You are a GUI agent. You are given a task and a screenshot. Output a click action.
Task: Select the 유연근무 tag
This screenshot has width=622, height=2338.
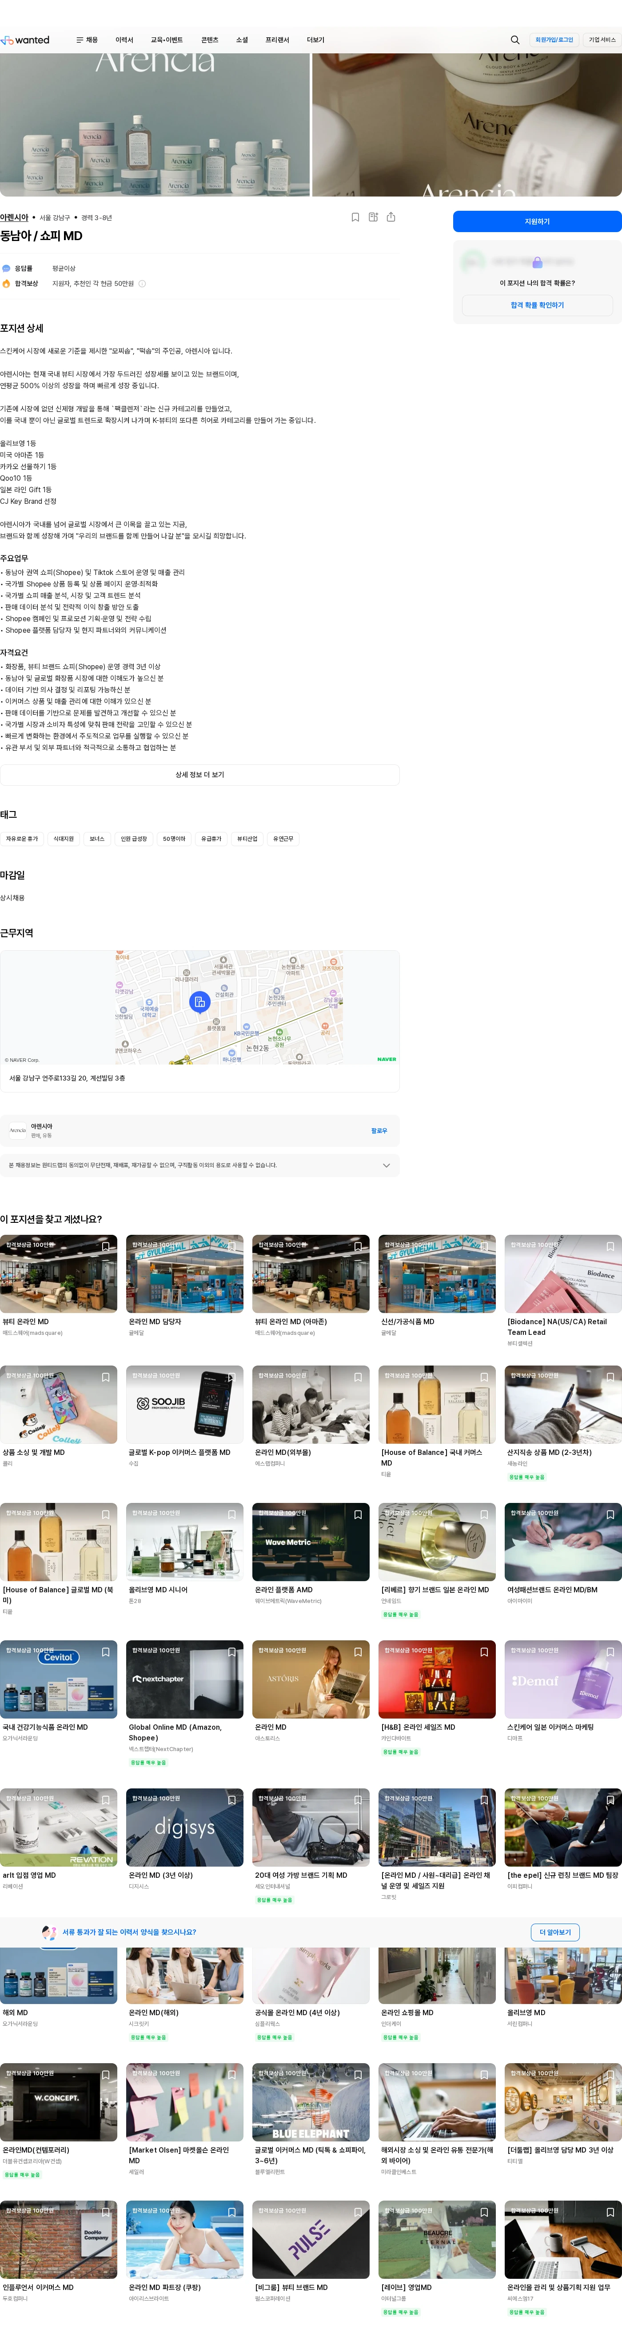coord(283,840)
